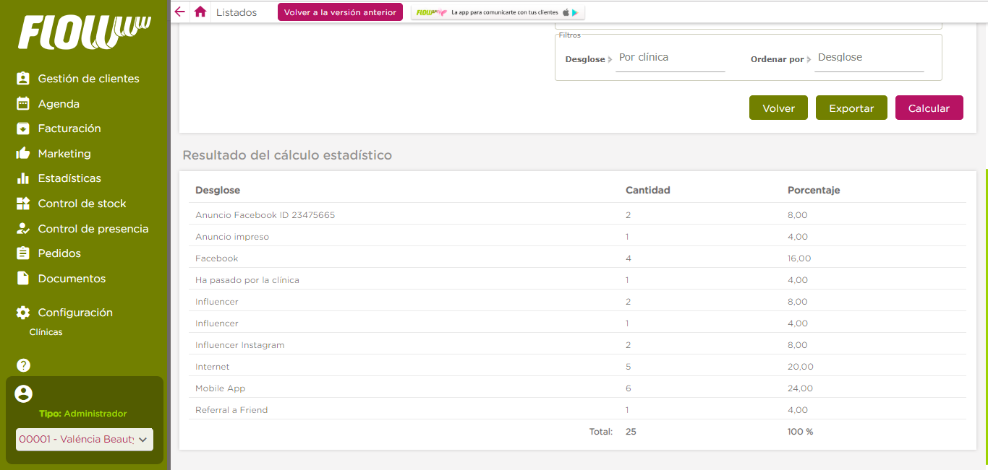Screen dimensions: 988x470
Task: Open the Estadísticas bar chart icon
Action: (23, 178)
